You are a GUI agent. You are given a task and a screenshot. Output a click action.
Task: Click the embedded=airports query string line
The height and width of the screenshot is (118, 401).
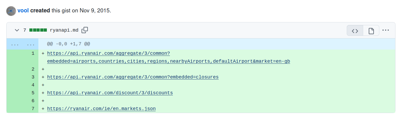coord(168,61)
